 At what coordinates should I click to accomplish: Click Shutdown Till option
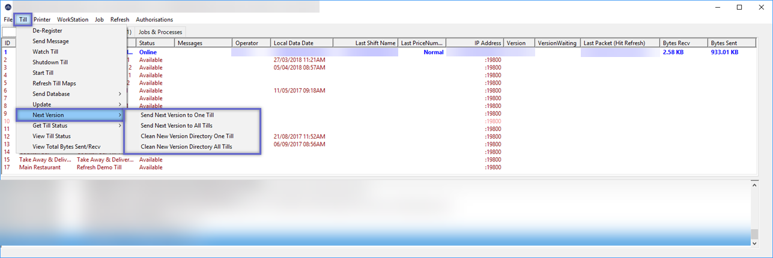tap(50, 62)
